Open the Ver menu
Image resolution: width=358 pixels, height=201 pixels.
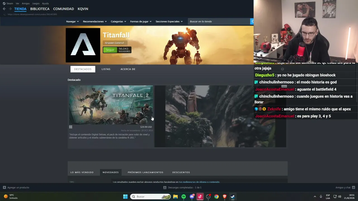(17, 3)
